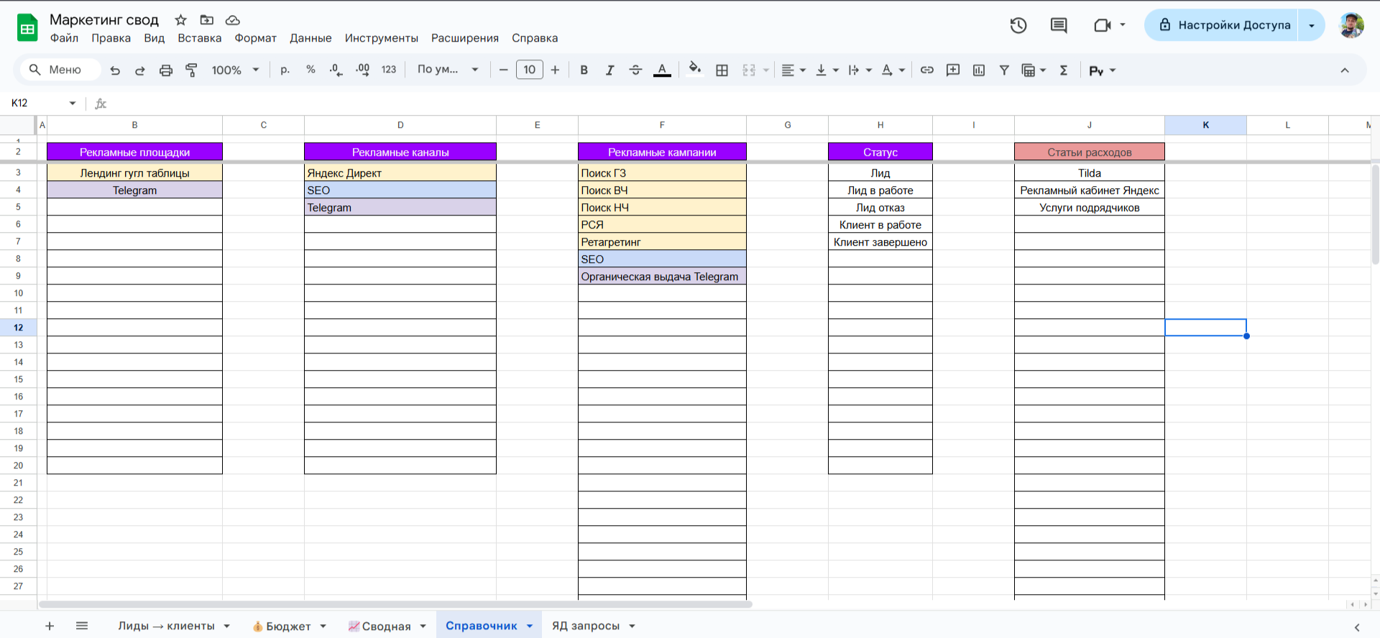Select the Ретаргетинг cell
This screenshot has width=1380, height=638.
[x=662, y=242]
